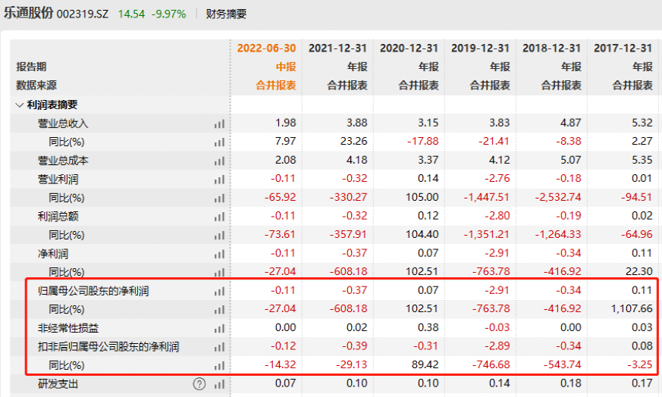The height and width of the screenshot is (397, 662).
Task: Open trend chart for 营业总成本 row
Action: (220, 161)
